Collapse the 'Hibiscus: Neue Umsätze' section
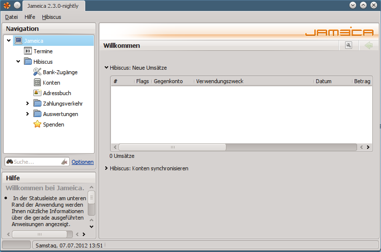This screenshot has width=381, height=252. 106,68
